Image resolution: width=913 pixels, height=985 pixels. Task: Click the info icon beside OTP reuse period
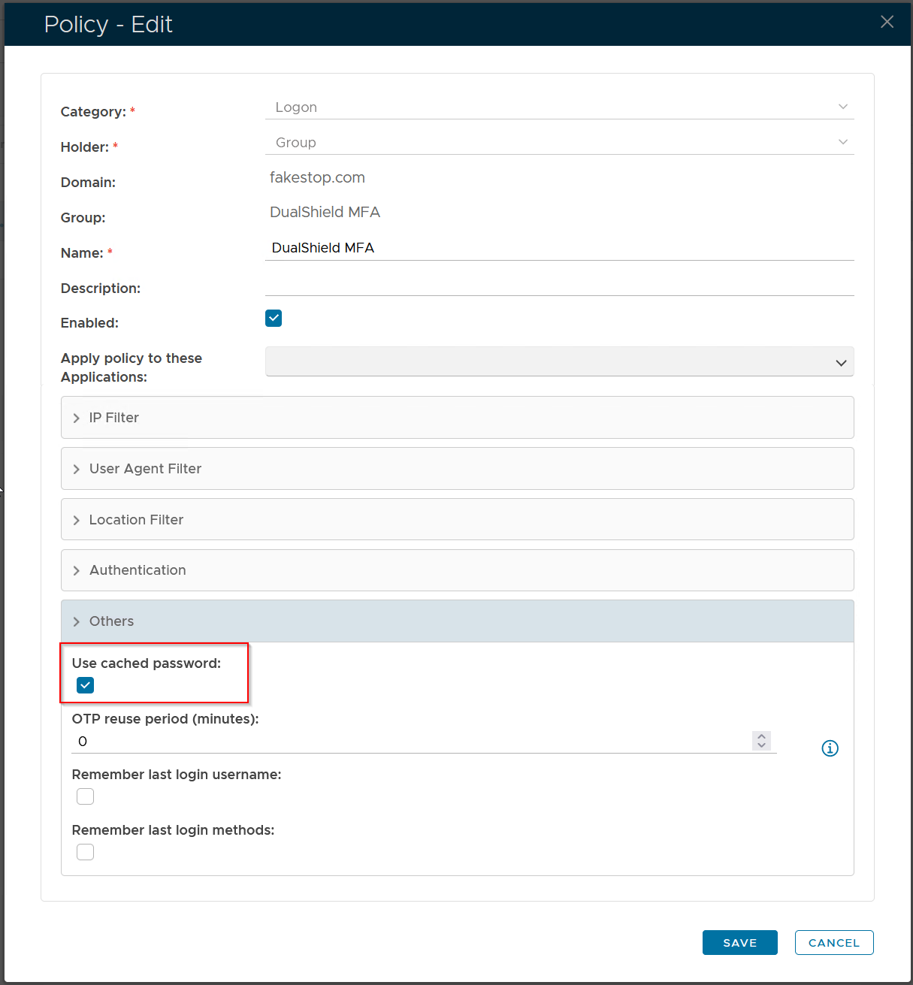830,748
